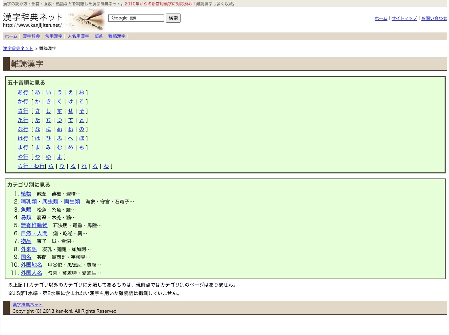Viewport: 449px width, 335px height.
Task: Open the 植物 category page
Action: click(26, 194)
